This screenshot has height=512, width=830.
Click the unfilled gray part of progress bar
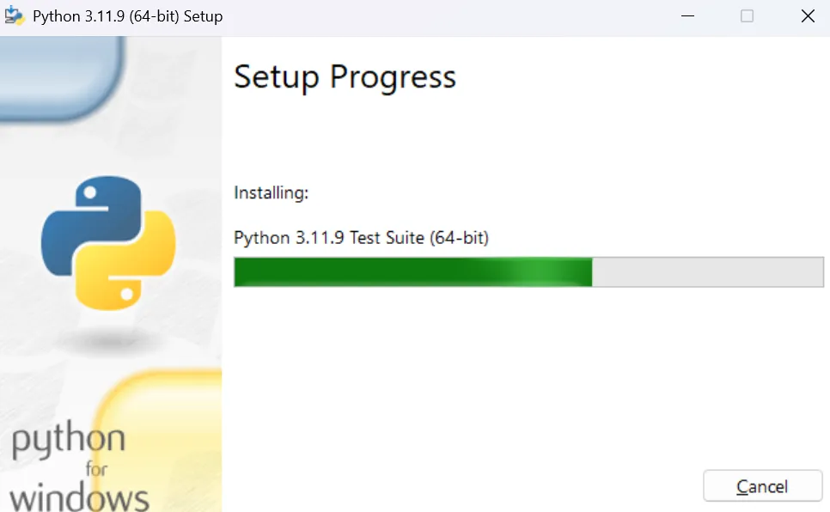[x=708, y=272]
